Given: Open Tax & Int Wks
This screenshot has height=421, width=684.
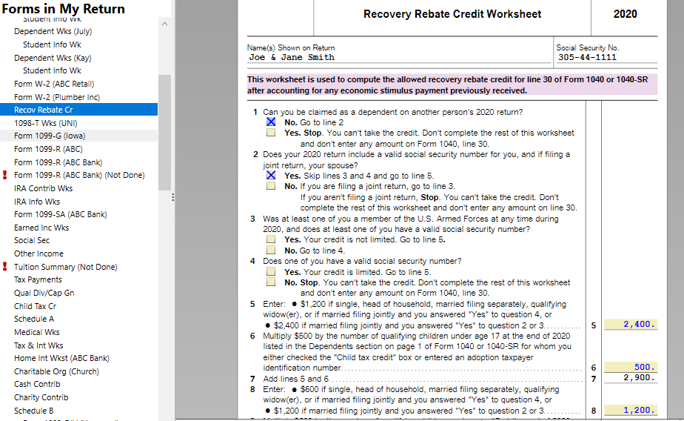Looking at the screenshot, I should pos(38,345).
